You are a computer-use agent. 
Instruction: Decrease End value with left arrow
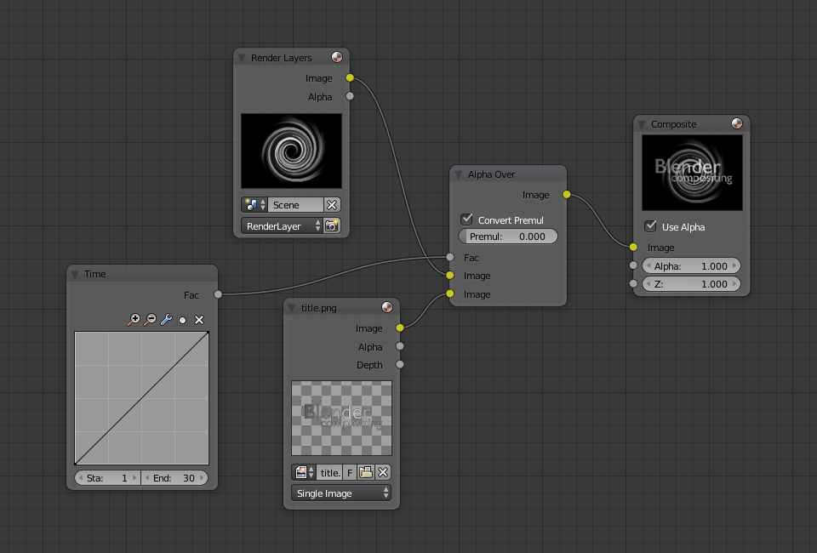click(x=147, y=478)
